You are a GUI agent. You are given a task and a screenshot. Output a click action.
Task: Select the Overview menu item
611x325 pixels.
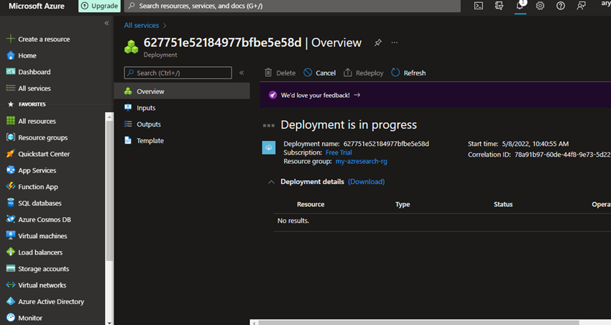pyautogui.click(x=182, y=91)
